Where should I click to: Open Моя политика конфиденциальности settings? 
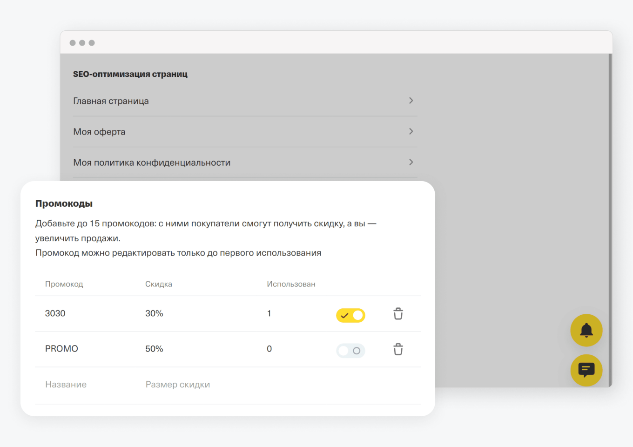pos(152,163)
